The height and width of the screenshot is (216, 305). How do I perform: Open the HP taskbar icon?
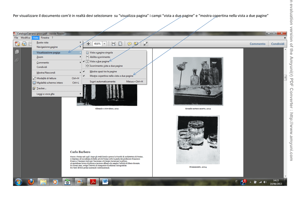coord(68,182)
